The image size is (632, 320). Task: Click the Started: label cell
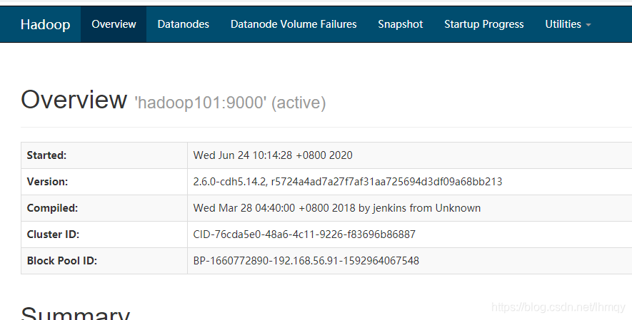(104, 155)
